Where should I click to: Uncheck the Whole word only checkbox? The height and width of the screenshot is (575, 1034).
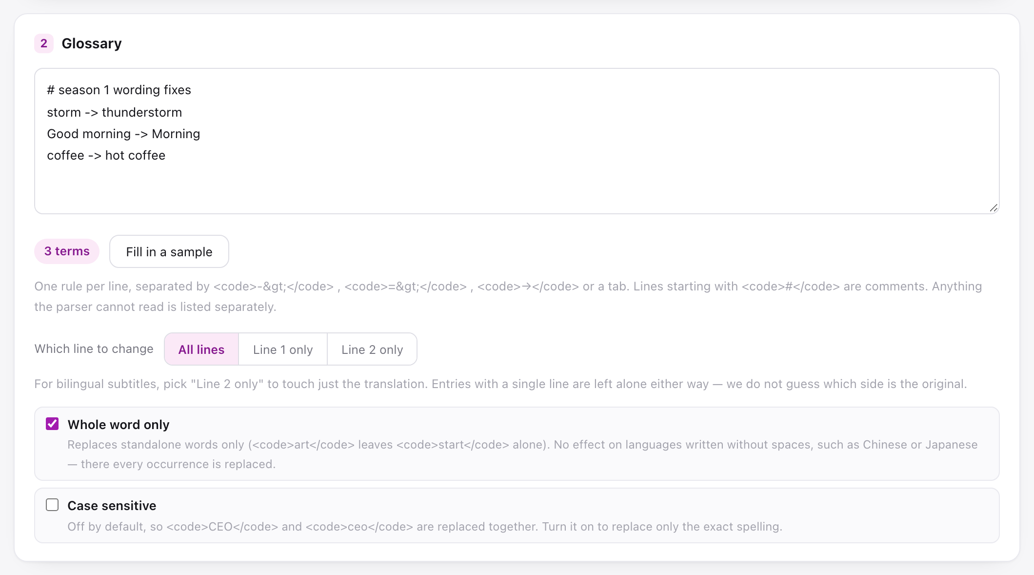52,424
